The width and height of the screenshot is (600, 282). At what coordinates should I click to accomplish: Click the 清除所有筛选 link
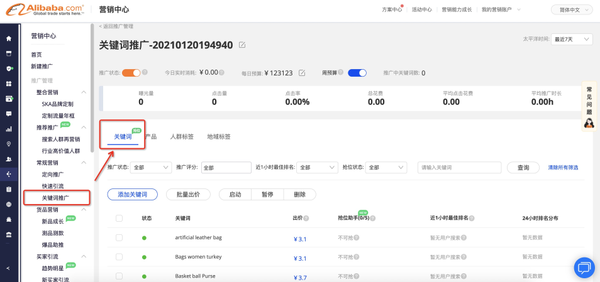(x=563, y=168)
